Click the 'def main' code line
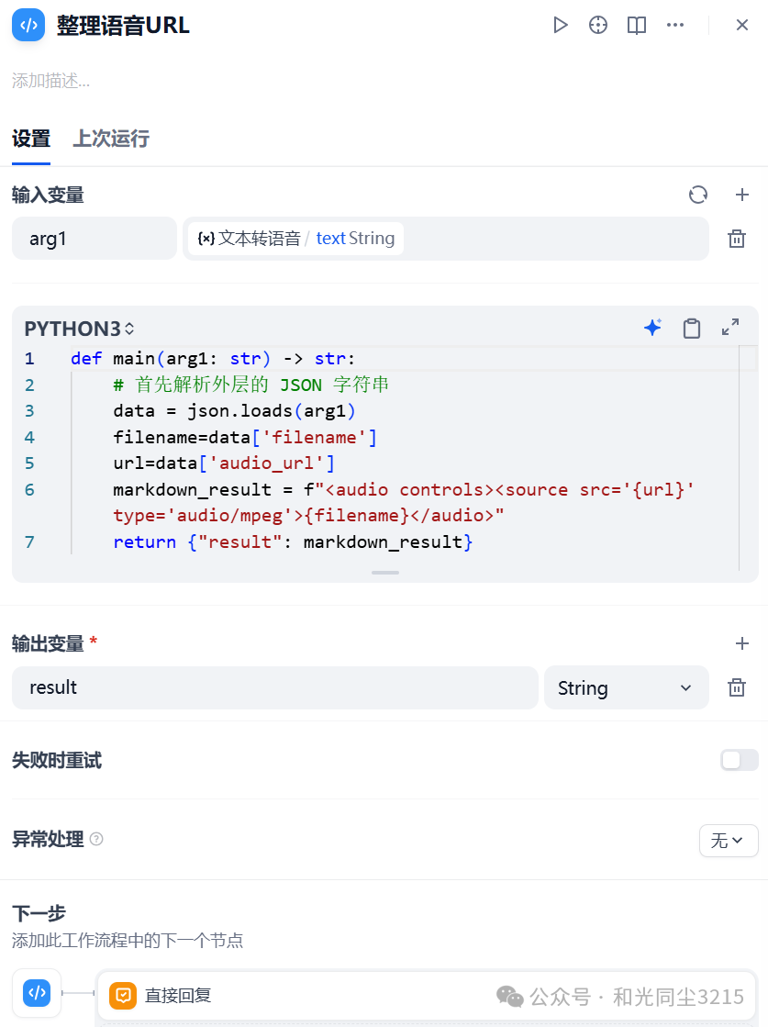 (x=213, y=359)
